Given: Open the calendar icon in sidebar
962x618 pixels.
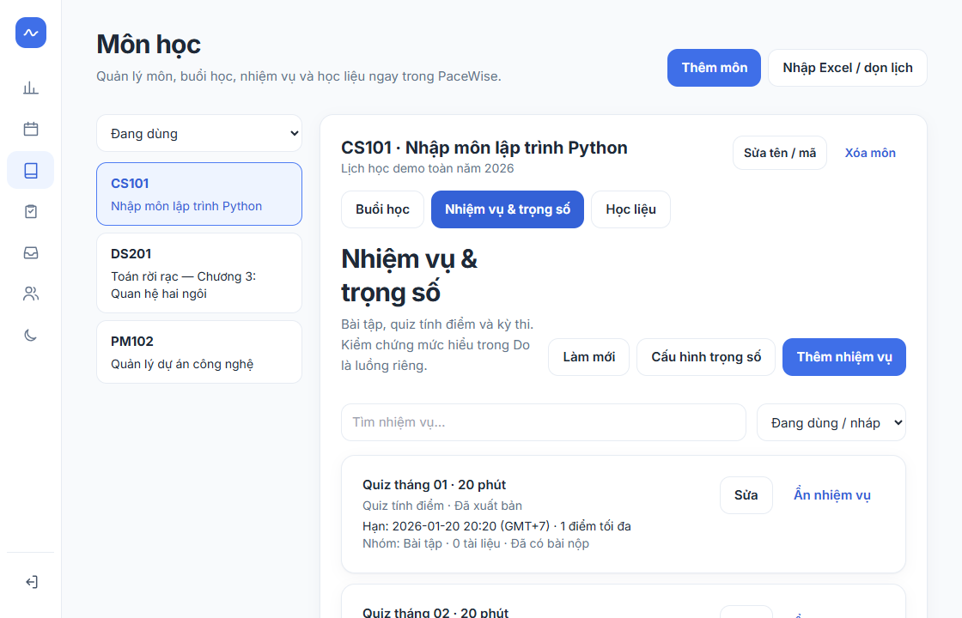Looking at the screenshot, I should (31, 129).
